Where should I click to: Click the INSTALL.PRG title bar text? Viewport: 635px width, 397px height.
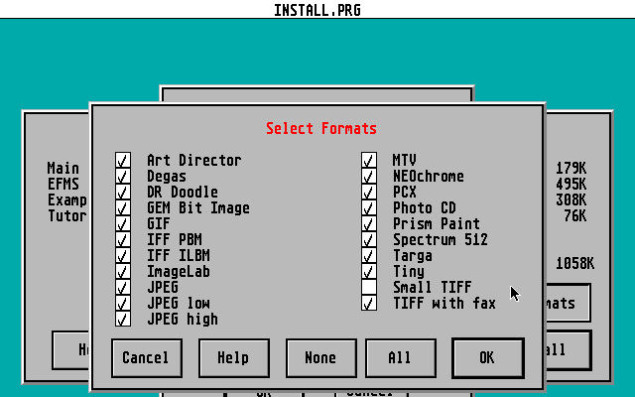[317, 10]
